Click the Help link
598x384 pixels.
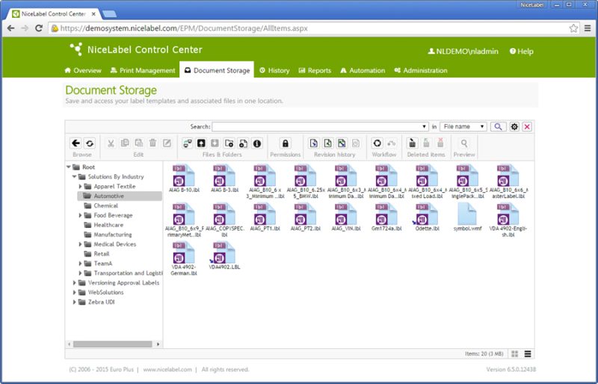click(x=521, y=52)
